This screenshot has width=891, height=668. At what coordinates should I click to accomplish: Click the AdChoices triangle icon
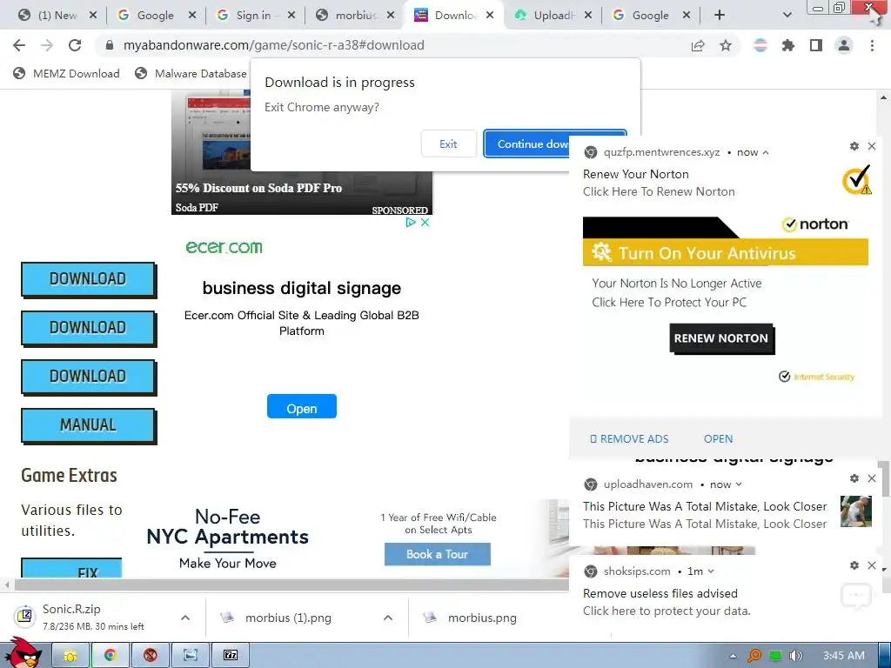click(411, 223)
